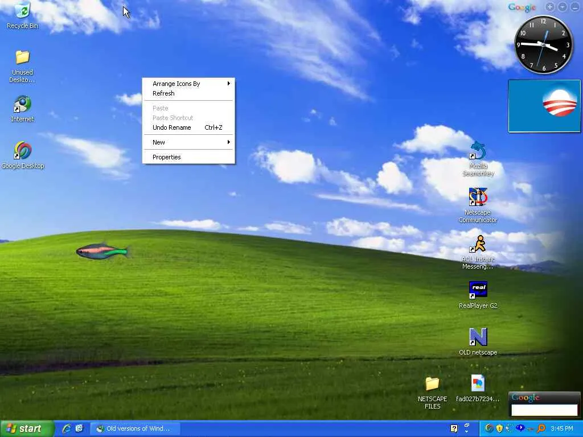Click the help question mark taskbar icon
Viewport: 583px width, 437px height.
454,429
